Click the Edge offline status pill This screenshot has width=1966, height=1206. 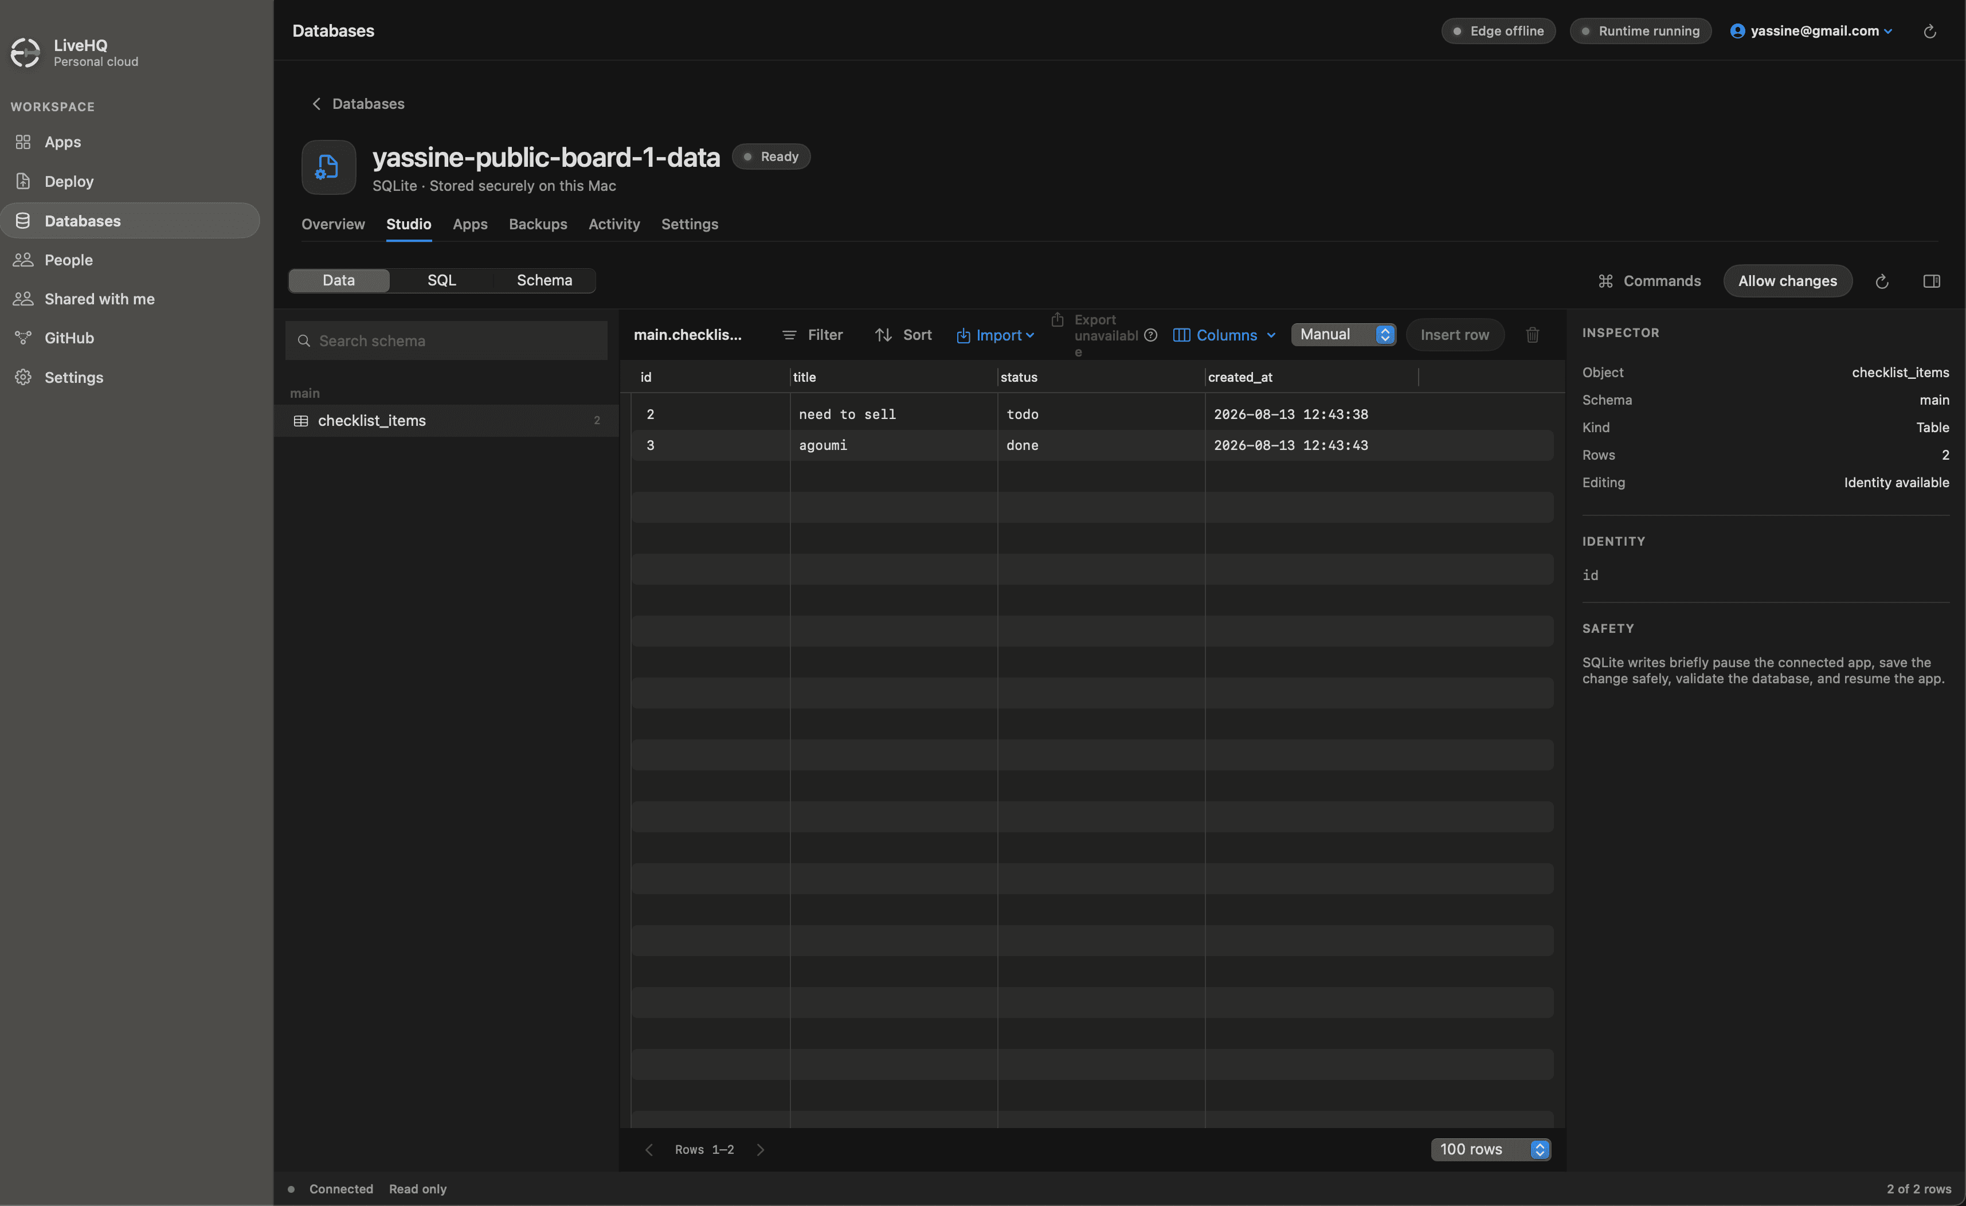coord(1498,31)
